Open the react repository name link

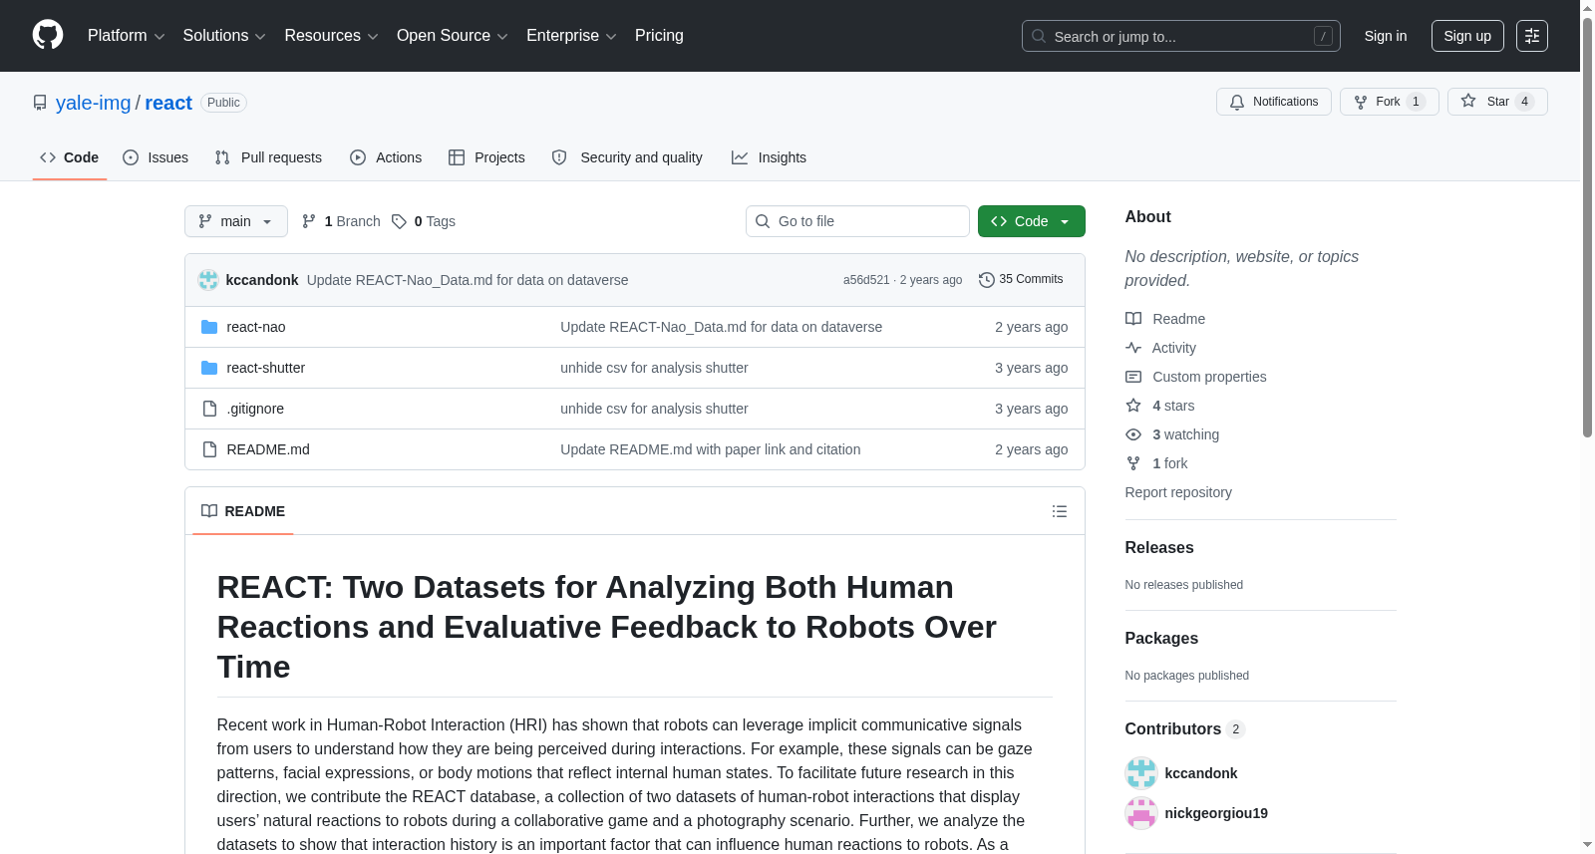click(x=168, y=103)
